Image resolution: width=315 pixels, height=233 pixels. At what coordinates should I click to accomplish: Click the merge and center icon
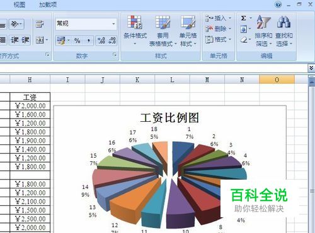(x=40, y=40)
